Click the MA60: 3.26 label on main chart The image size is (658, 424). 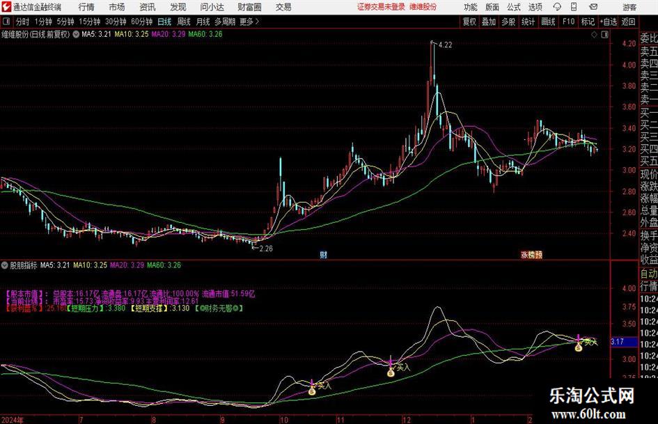click(205, 34)
